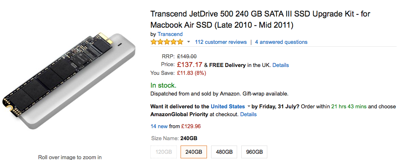Expand the star rating breakdown arrow
Image resolution: width=402 pixels, height=160 pixels.
pyautogui.click(x=189, y=42)
